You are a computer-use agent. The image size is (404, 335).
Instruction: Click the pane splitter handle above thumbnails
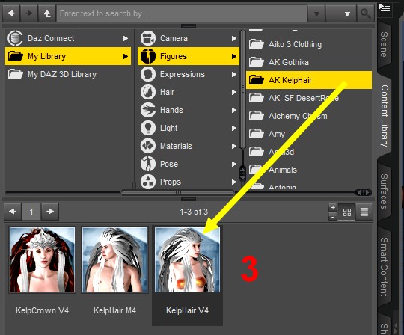click(189, 199)
